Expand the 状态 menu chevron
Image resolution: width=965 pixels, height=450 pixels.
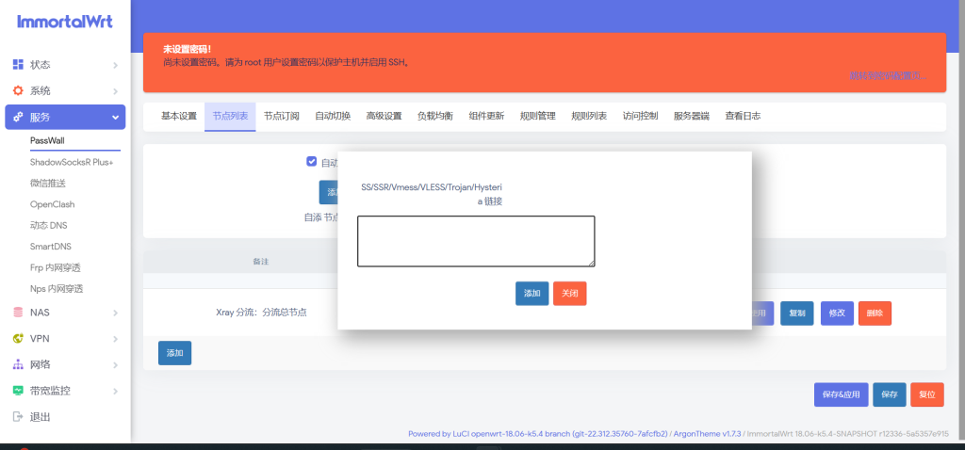point(115,65)
